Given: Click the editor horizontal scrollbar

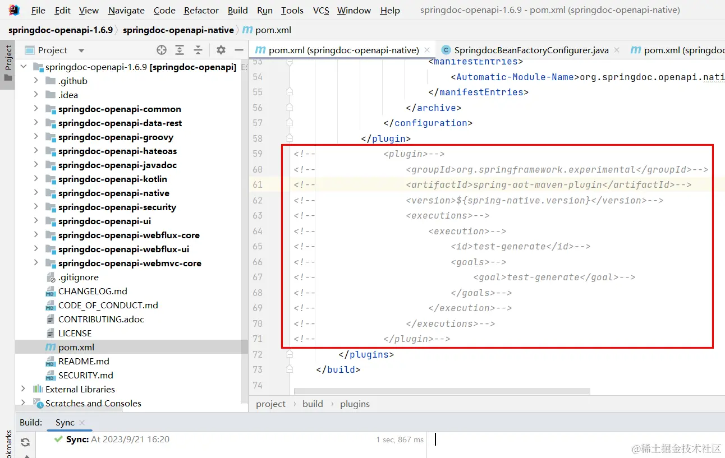Looking at the screenshot, I should [x=442, y=391].
